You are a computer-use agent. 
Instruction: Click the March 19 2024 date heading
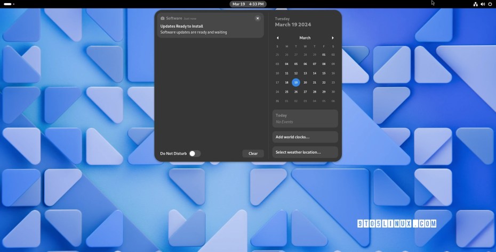293,24
